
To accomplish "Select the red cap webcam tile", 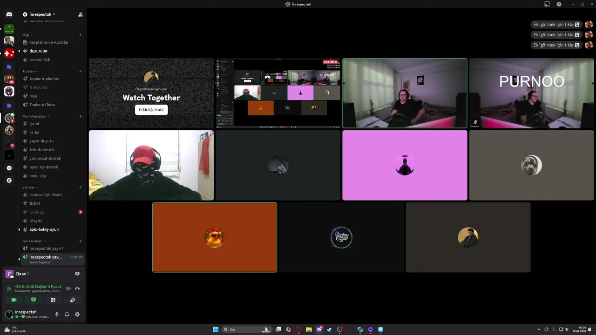I will pyautogui.click(x=151, y=165).
